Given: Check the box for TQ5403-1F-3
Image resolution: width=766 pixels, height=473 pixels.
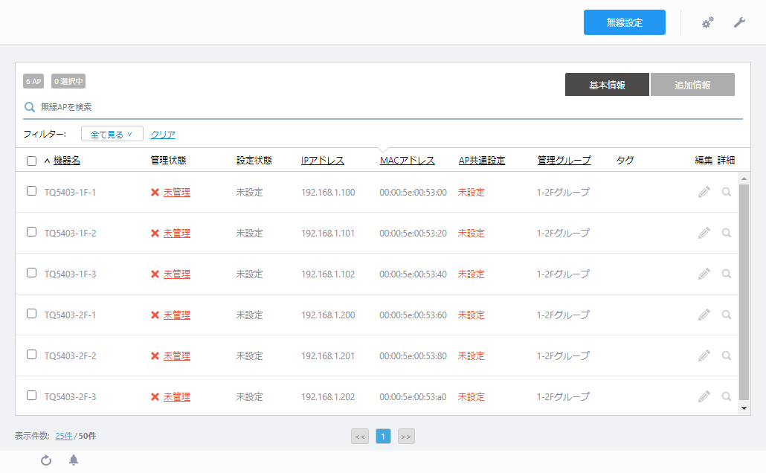Looking at the screenshot, I should (x=32, y=273).
